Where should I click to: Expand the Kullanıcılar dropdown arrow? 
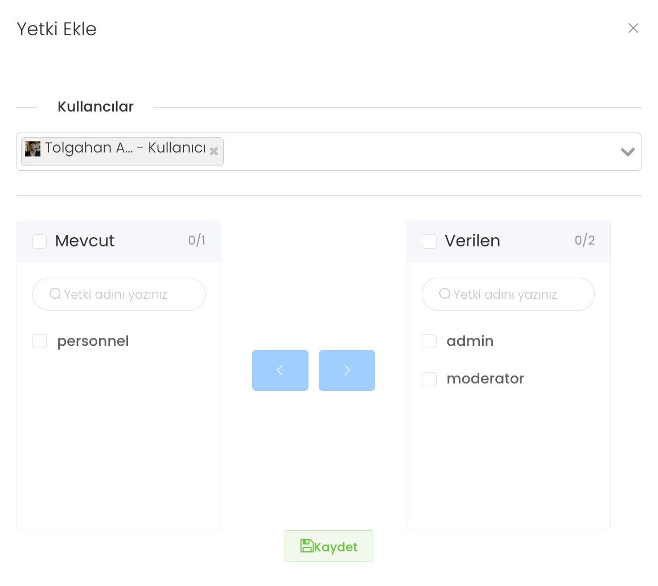[627, 152]
